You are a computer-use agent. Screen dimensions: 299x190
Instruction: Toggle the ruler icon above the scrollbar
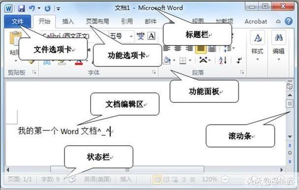click(x=290, y=86)
